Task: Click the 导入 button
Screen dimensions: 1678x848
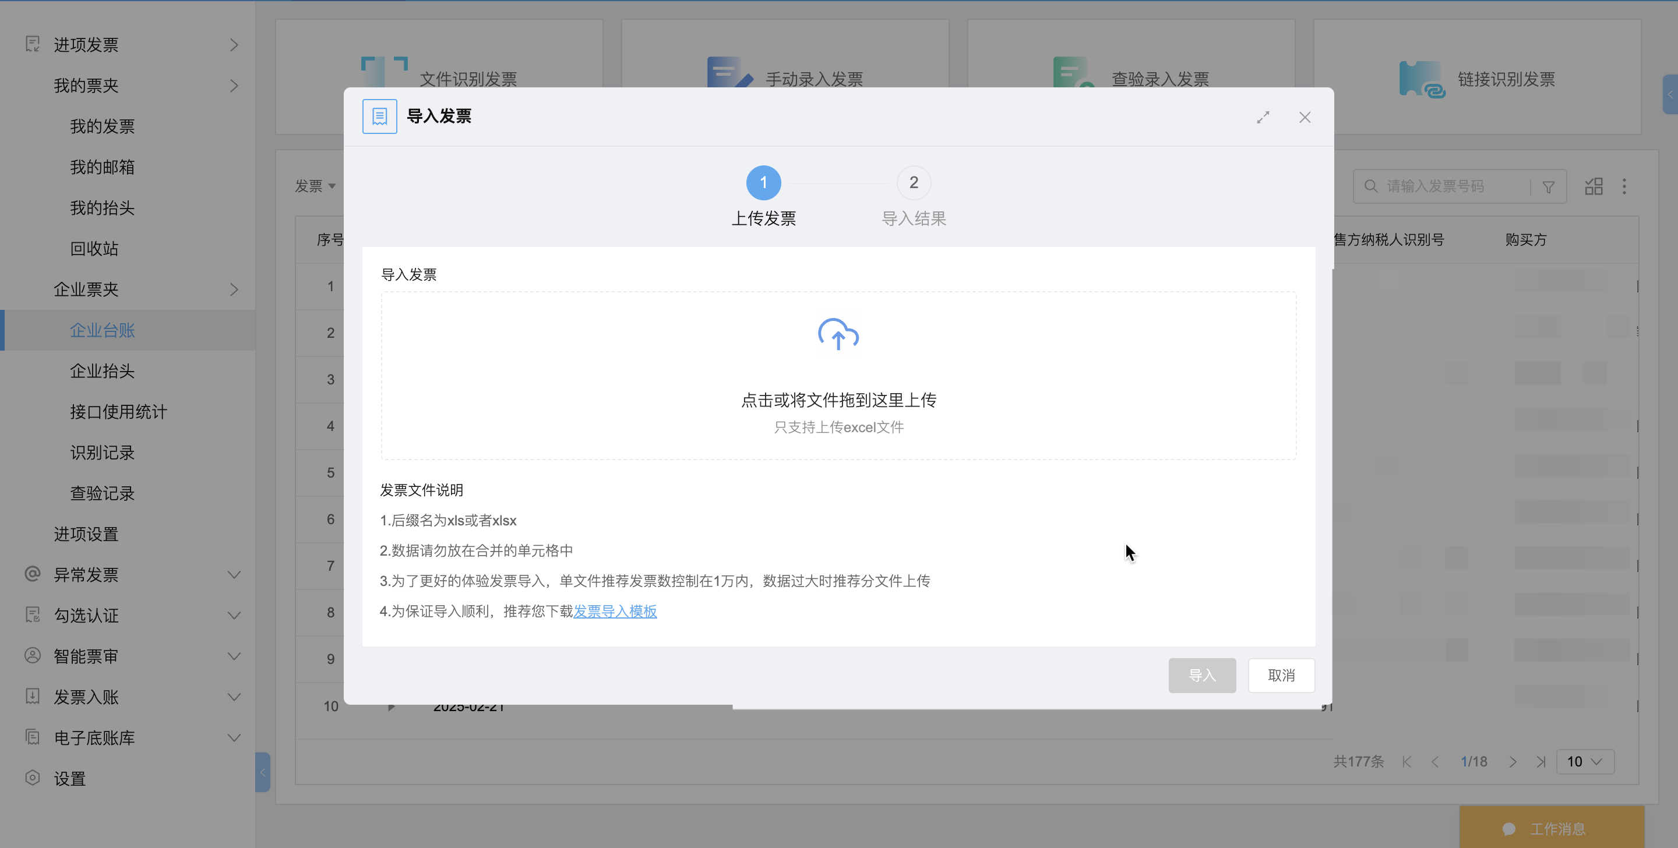Action: (1202, 676)
